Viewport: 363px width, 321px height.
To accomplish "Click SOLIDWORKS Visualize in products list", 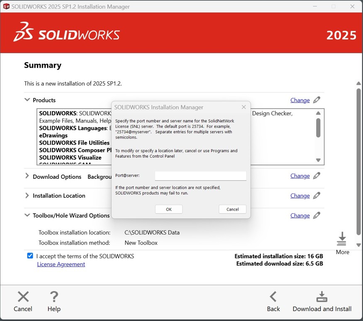I will [x=70, y=158].
